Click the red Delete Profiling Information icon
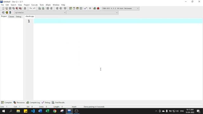 98,9
